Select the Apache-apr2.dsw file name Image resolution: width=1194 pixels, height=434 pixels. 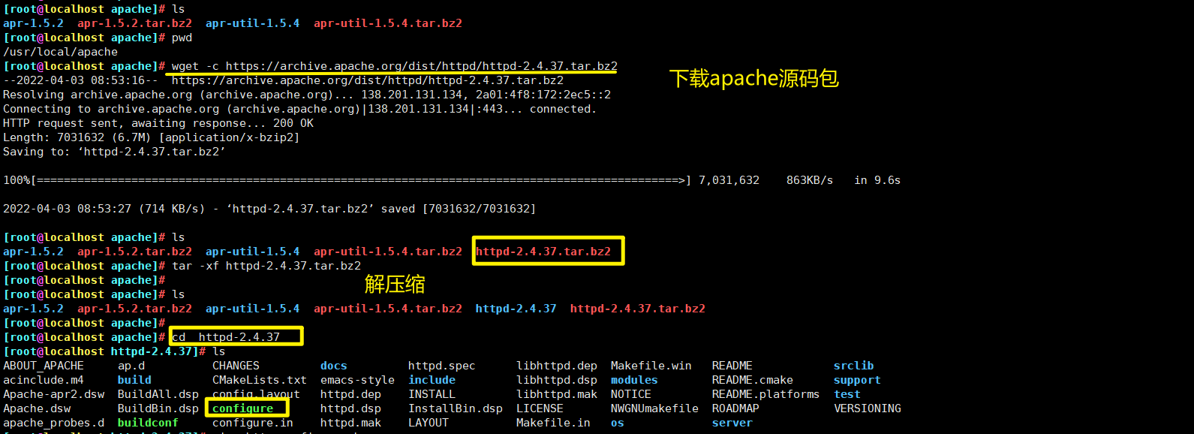(54, 394)
